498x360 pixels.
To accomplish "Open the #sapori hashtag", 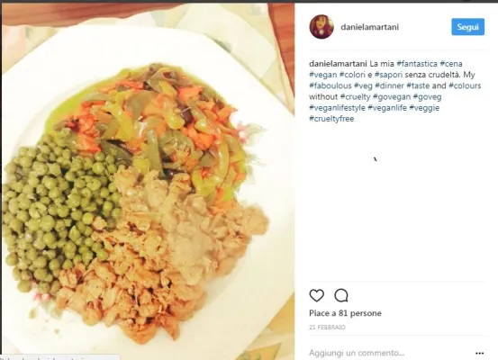I will pyautogui.click(x=389, y=75).
